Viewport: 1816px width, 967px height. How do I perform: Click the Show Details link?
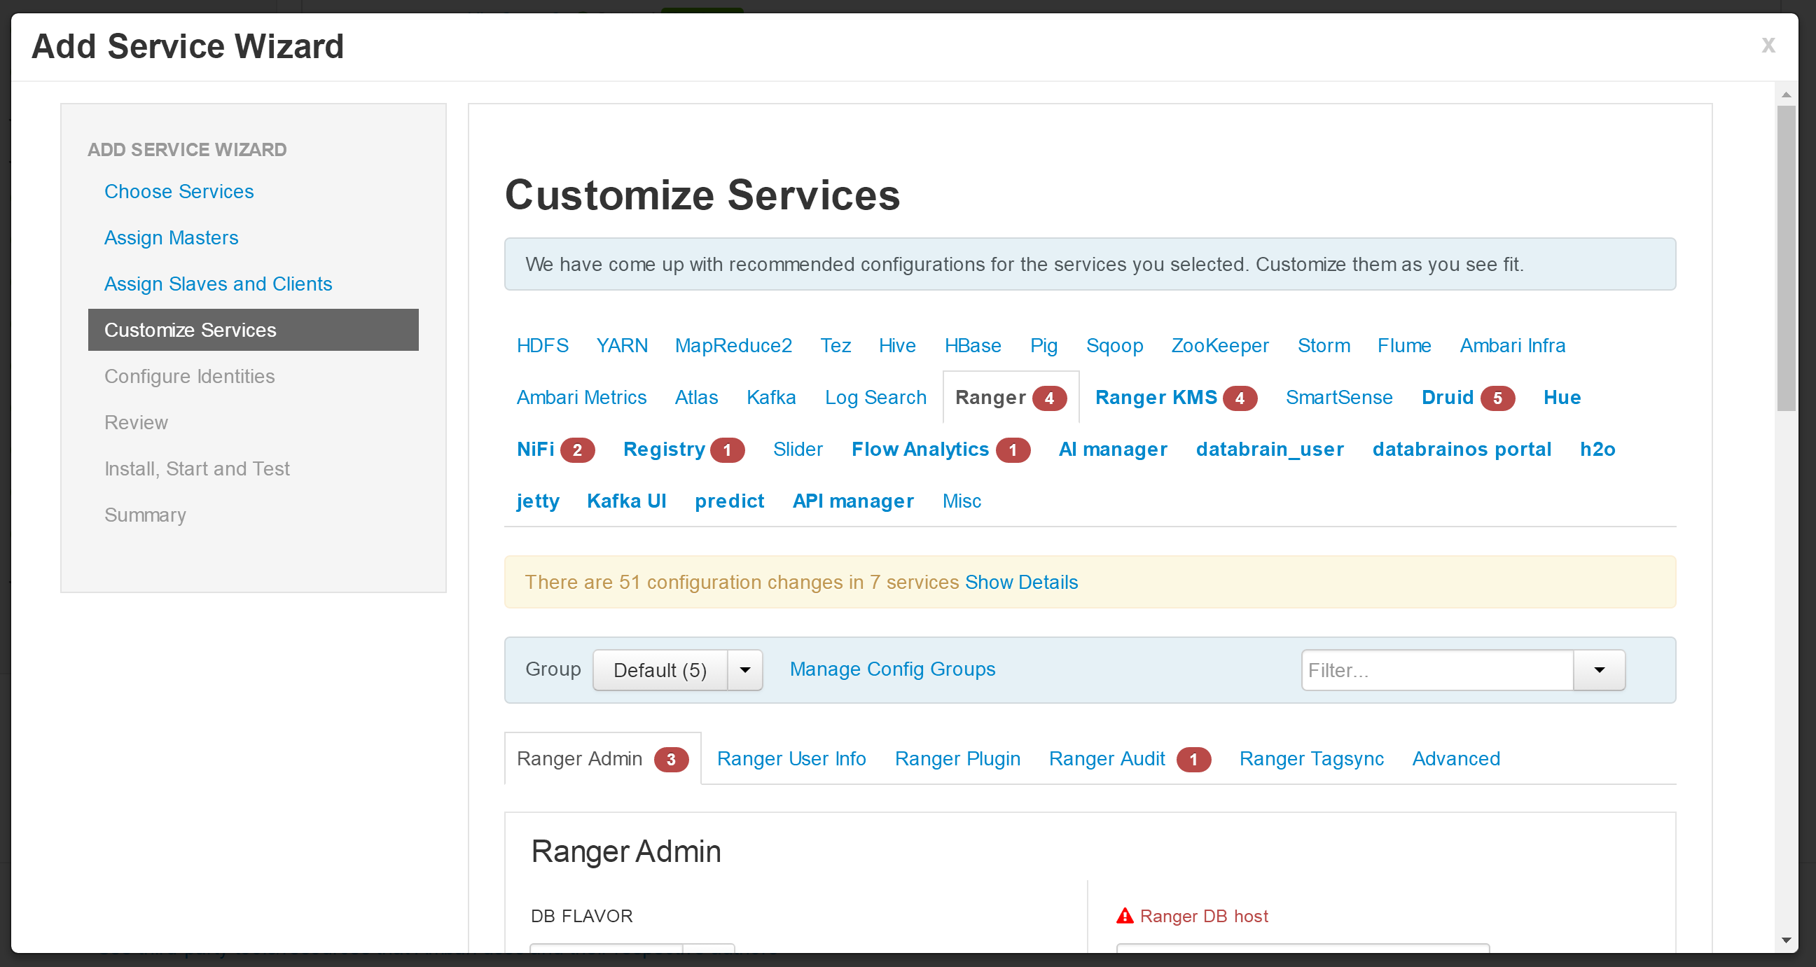click(1021, 582)
